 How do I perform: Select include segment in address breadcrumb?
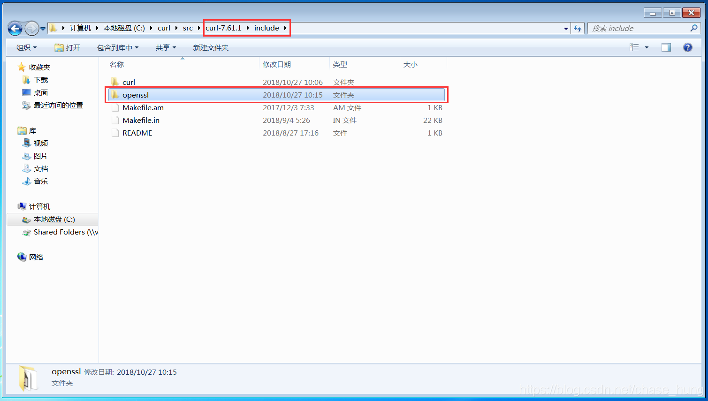266,28
